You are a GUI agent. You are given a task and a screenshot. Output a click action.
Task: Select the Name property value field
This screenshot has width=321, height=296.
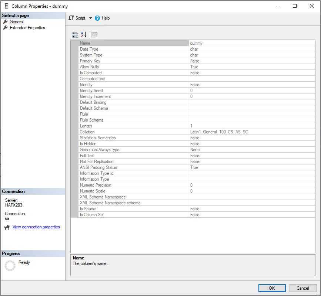click(x=252, y=43)
